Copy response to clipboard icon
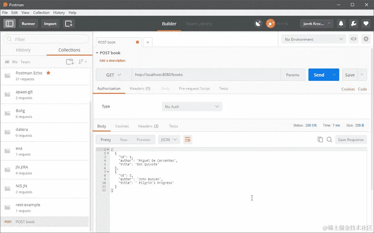Viewport: 374px width, 233px height. pos(320,139)
